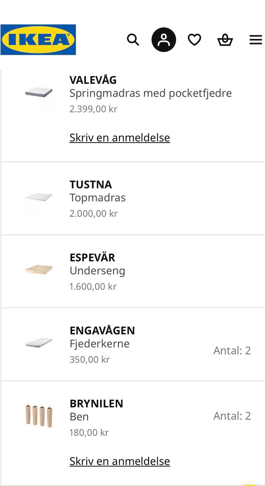265x486 pixels.
Task: Click the Springmadras med pocketfjedre description
Action: tap(150, 93)
